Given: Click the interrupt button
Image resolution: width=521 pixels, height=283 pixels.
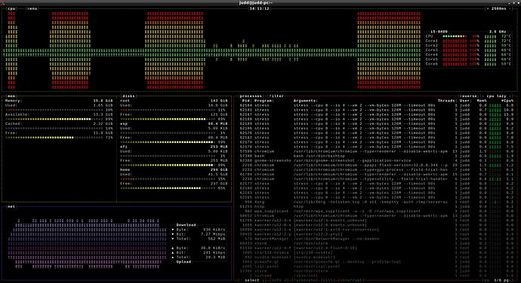Looking at the screenshot, I should [352, 280].
